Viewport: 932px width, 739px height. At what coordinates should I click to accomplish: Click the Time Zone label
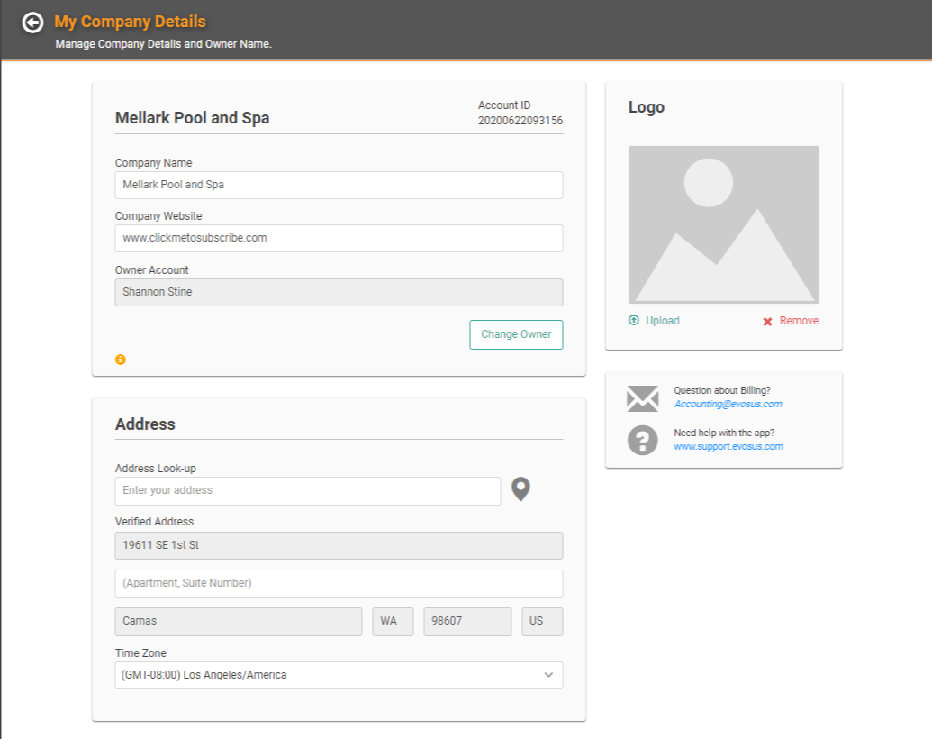click(x=140, y=652)
